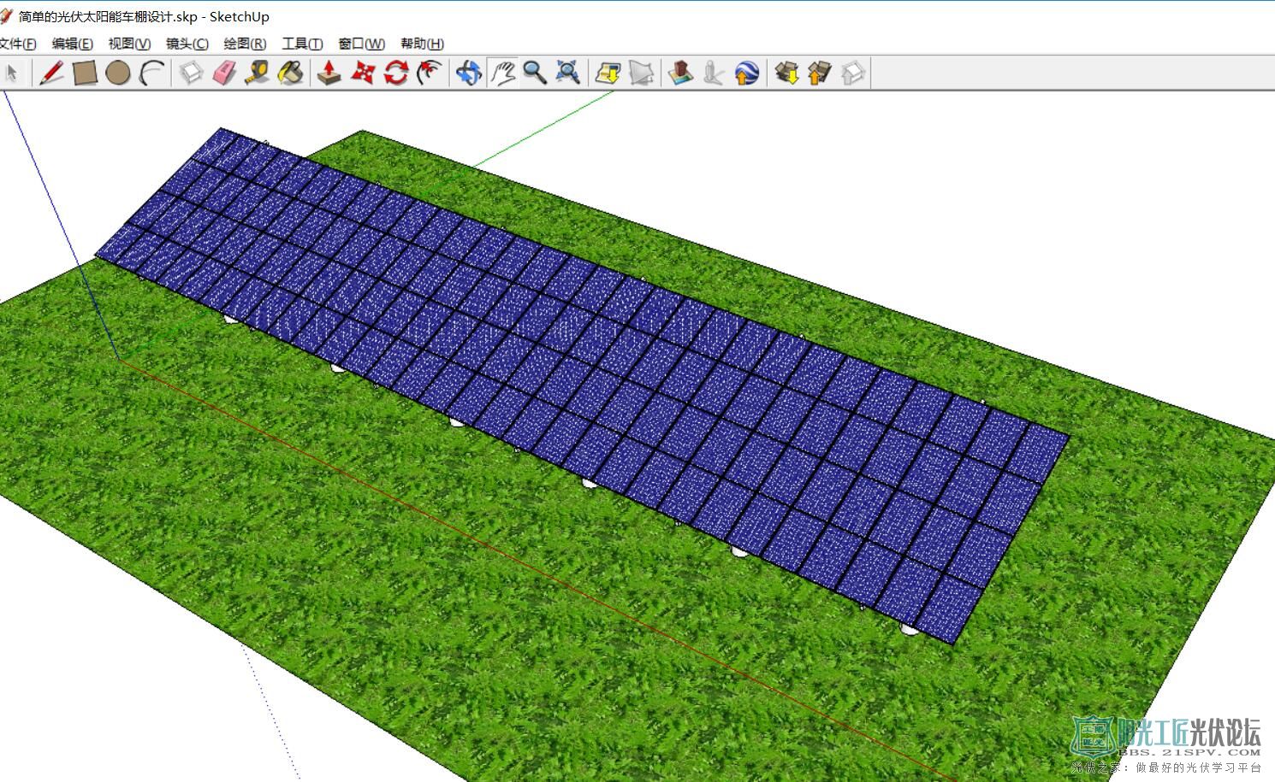Click the Zoom magnifier tool

click(535, 73)
